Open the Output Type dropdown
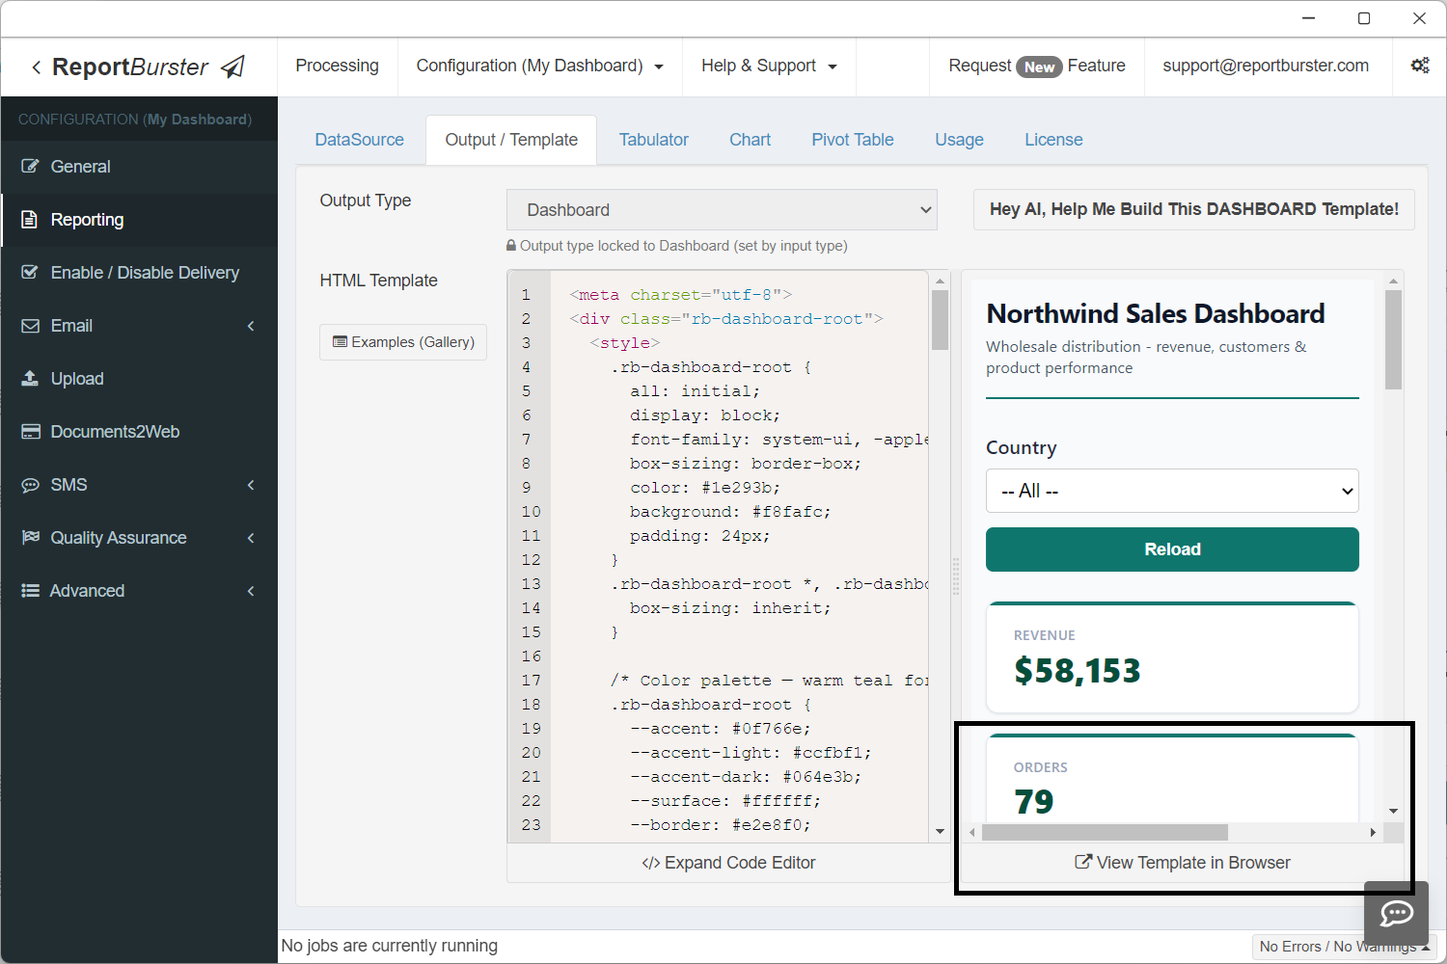 (x=722, y=210)
